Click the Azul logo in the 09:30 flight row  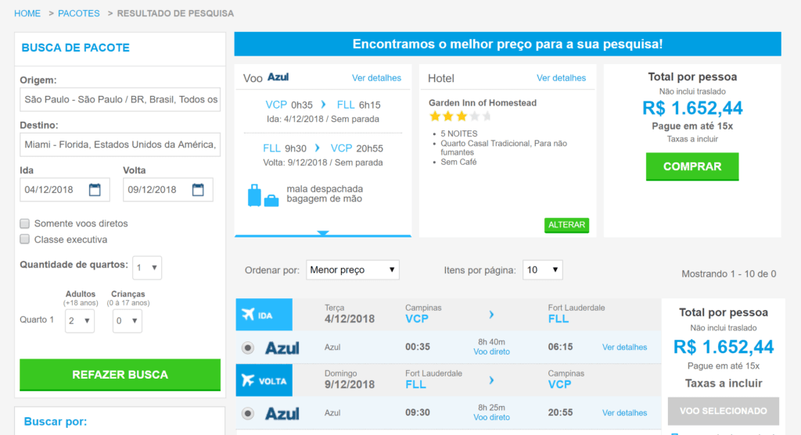(282, 413)
